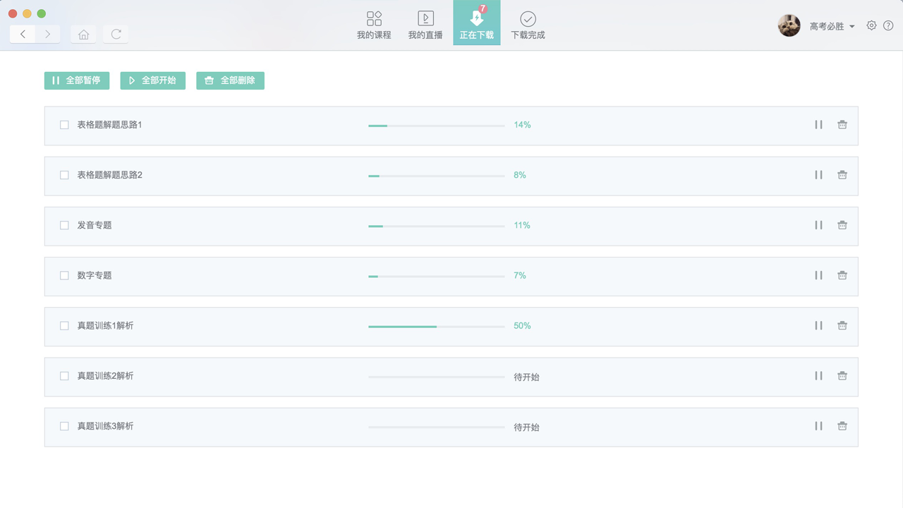Pause download of 真题训练1解析

818,325
